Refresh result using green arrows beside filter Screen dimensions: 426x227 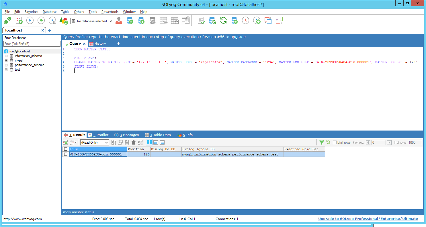[x=328, y=142]
